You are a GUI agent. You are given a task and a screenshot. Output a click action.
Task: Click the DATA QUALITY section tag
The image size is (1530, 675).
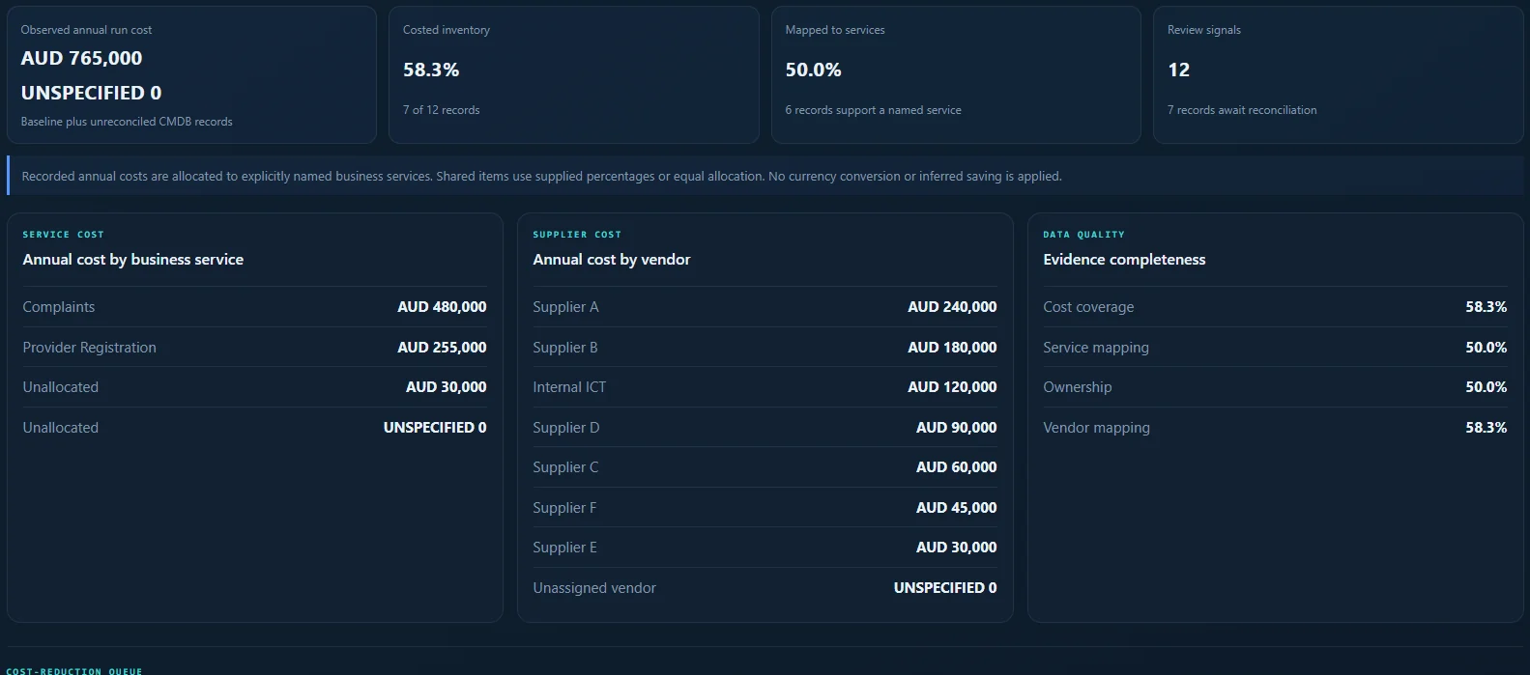click(x=1083, y=235)
